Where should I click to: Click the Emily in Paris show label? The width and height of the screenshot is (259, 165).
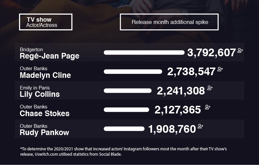(x=35, y=88)
